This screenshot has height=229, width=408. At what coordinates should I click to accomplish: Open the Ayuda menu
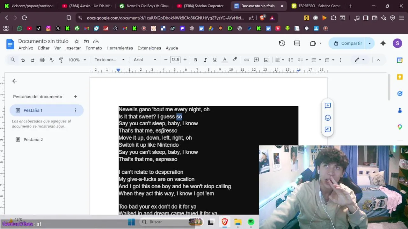pyautogui.click(x=172, y=48)
